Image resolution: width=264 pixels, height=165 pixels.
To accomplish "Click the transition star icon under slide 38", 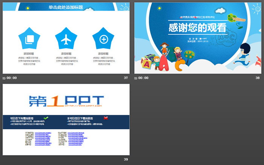I will 136,78.
